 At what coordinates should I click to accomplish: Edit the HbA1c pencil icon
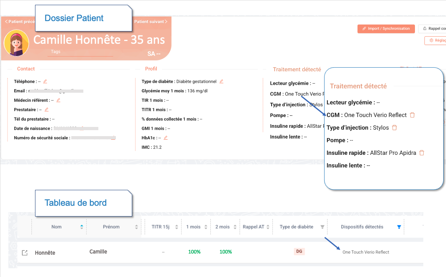pos(166,138)
